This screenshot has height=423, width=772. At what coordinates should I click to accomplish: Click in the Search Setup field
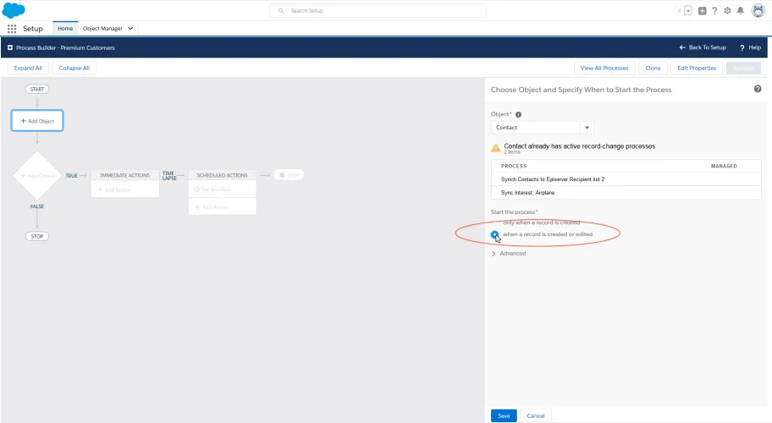point(378,10)
